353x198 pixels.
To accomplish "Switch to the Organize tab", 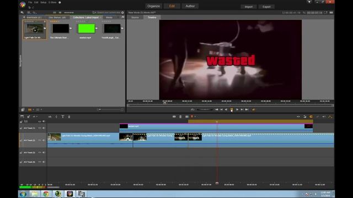I will [x=153, y=6].
